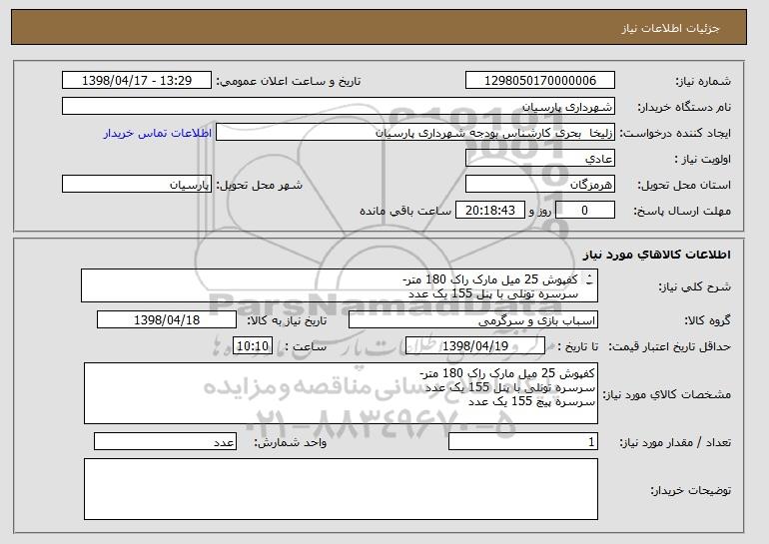
Task: Click the quantity field showing 1
Action: click(x=523, y=441)
